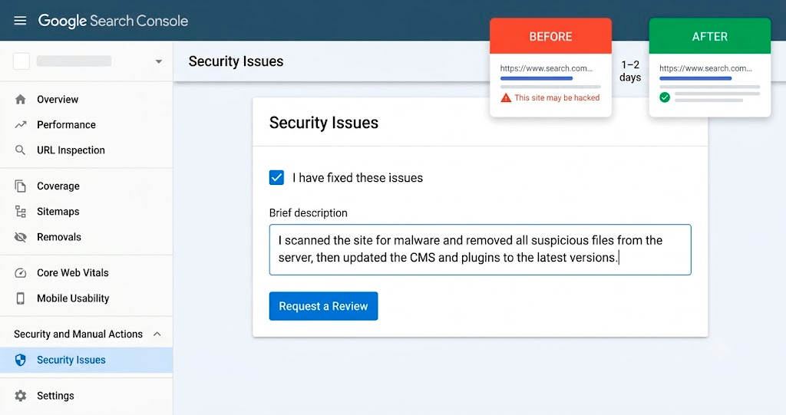The image size is (786, 415).
Task: Click the '1–2 days' label
Action: pyautogui.click(x=630, y=71)
